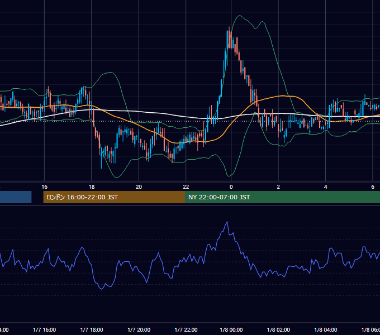Viewport: 380px width, 335px height.
Task: Click the hour label 20 under price chart
Action: coord(139,187)
